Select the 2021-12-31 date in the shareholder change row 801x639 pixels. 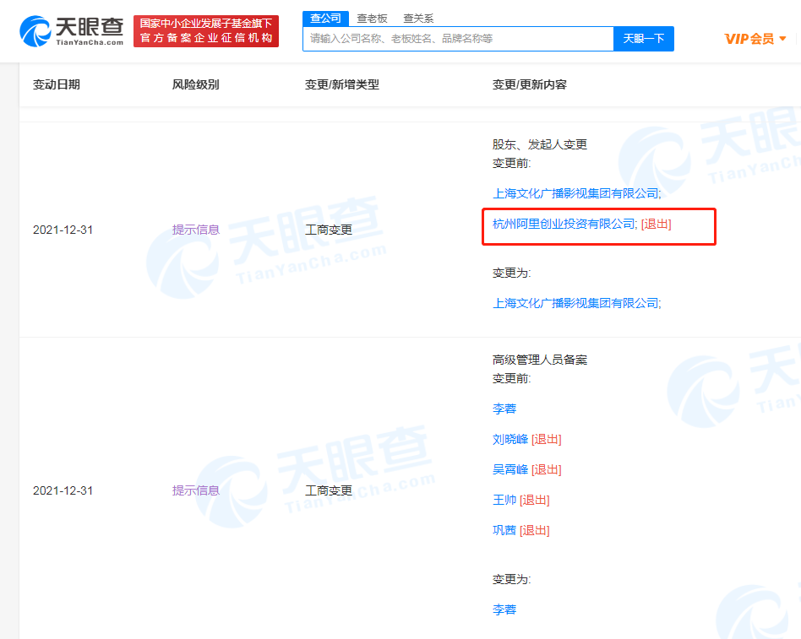pos(63,230)
